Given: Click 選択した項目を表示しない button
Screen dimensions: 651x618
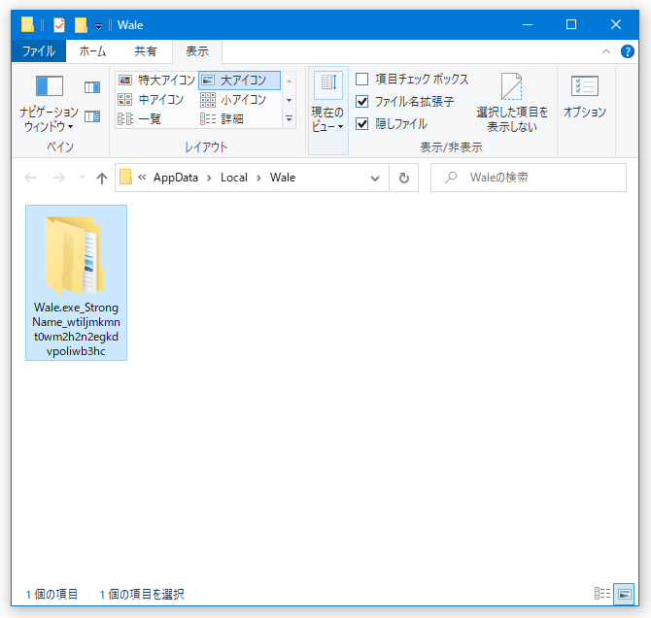Looking at the screenshot, I should pyautogui.click(x=511, y=103).
